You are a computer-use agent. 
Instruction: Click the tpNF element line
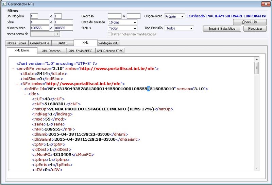pos(49,144)
